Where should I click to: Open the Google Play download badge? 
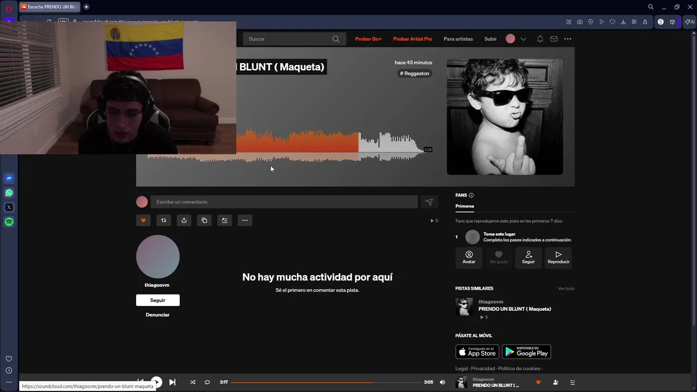526,352
